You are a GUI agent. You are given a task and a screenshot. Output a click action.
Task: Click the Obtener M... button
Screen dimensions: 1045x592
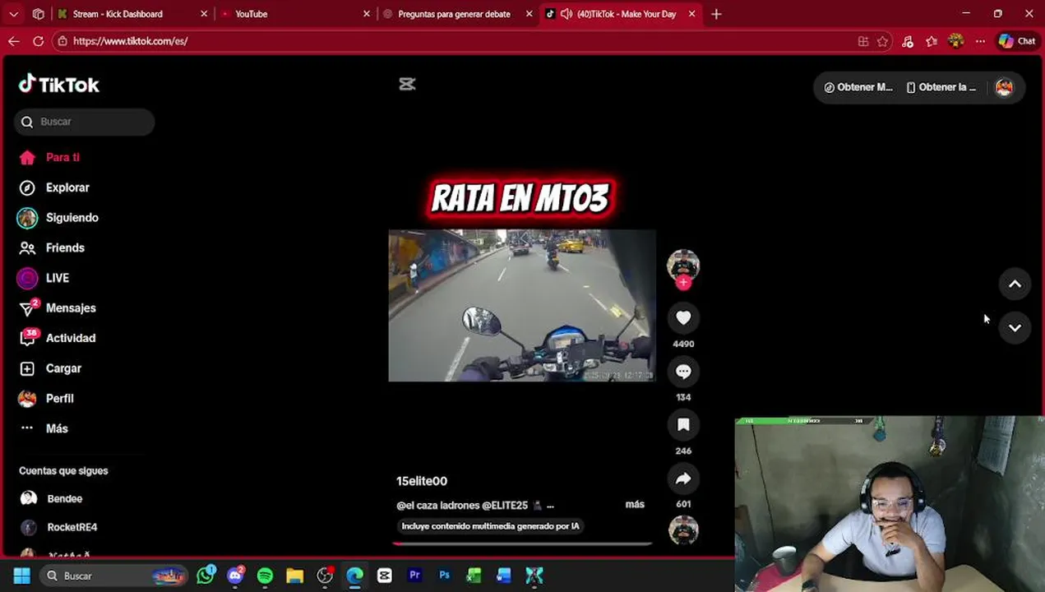(x=858, y=87)
